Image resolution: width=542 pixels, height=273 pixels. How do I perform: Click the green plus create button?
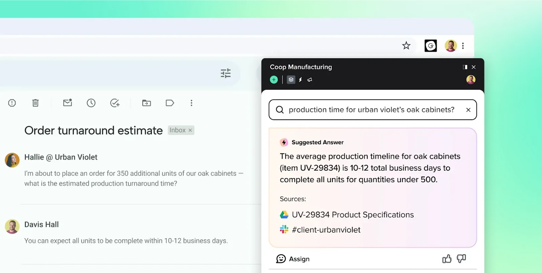pos(274,80)
